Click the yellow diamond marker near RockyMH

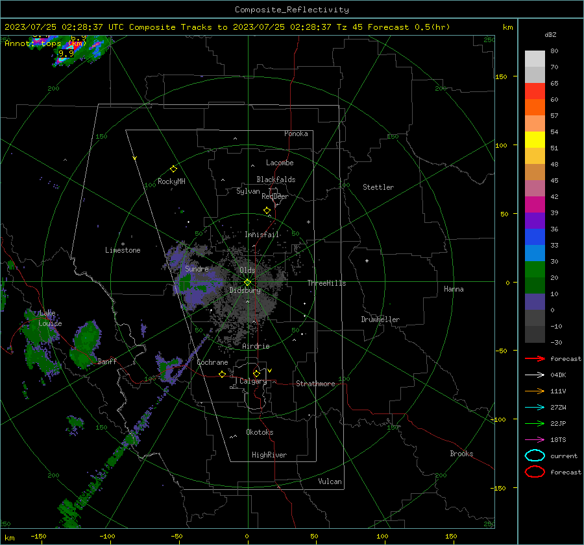tap(173, 169)
